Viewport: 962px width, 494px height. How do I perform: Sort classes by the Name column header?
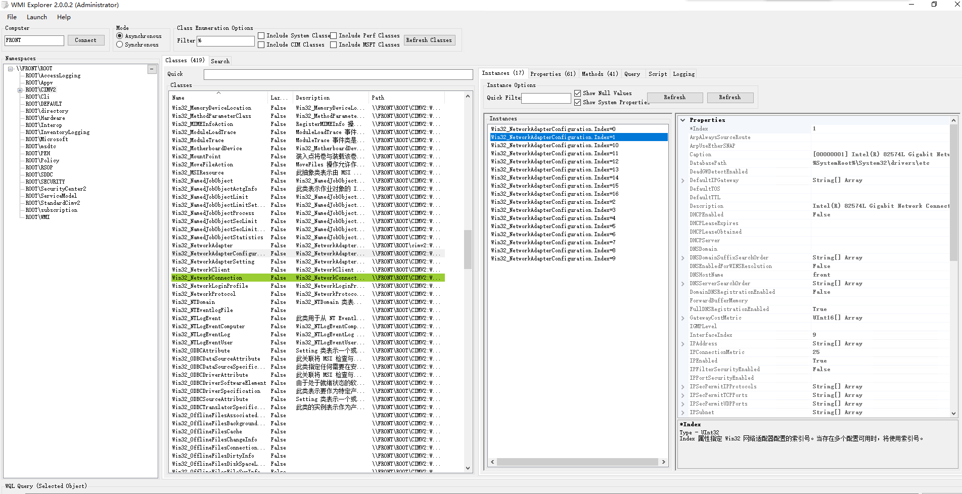[x=218, y=98]
